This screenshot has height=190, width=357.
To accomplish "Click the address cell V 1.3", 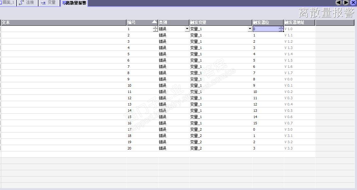I will (299, 48).
